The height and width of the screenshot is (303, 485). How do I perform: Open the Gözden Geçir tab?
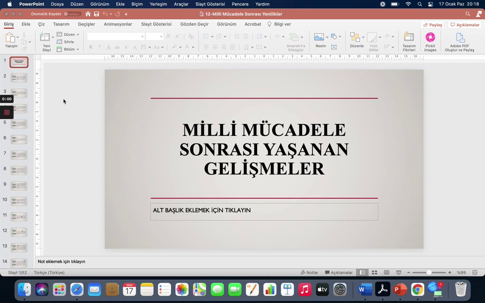coord(194,24)
